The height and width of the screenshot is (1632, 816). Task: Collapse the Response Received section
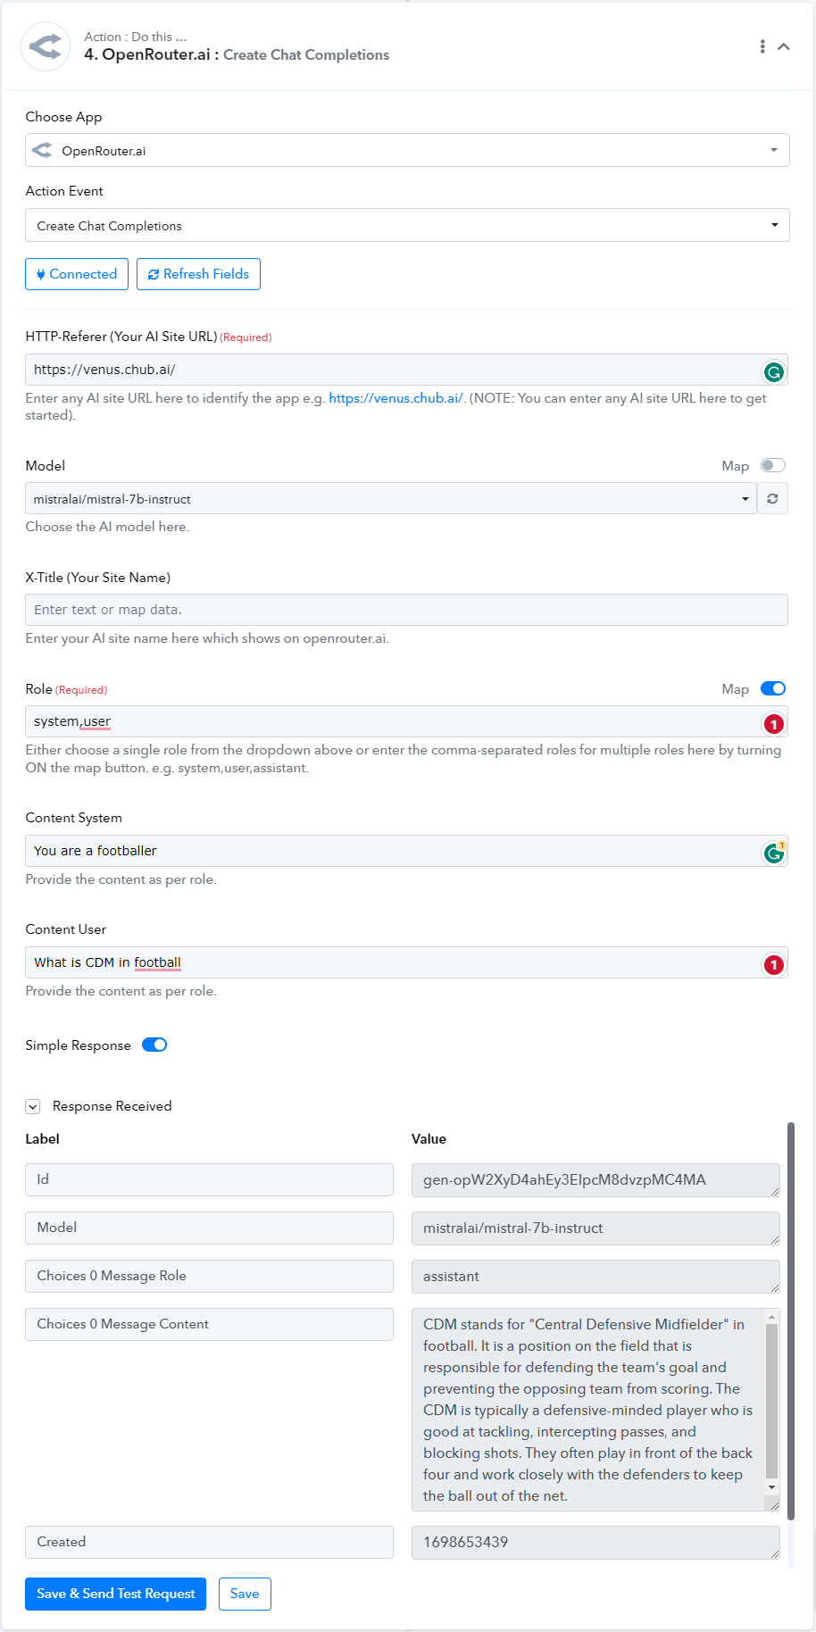tap(33, 1107)
